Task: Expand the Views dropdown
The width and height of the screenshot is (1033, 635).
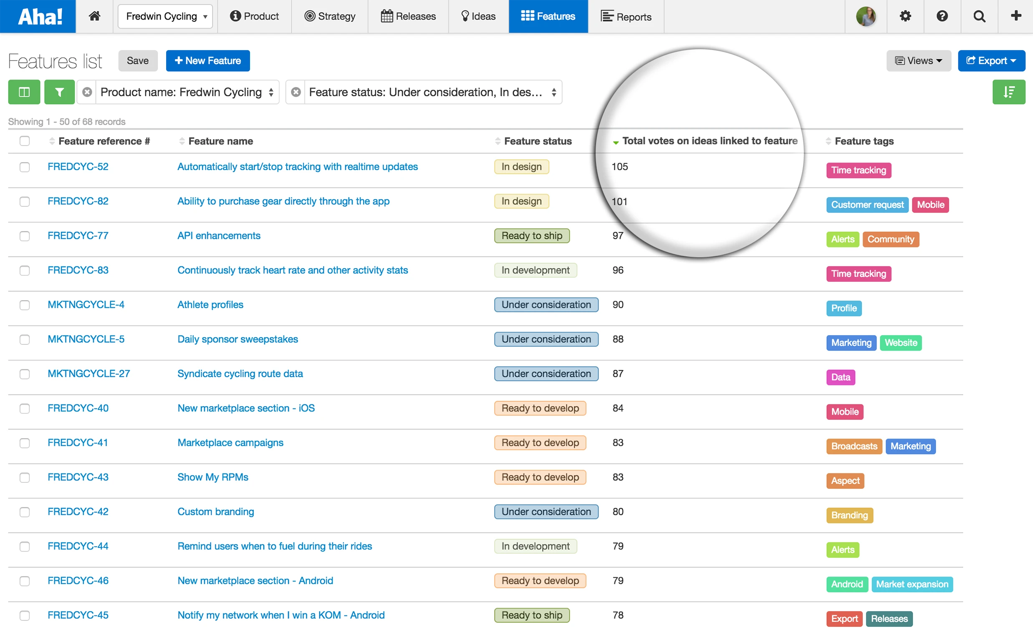Action: tap(918, 61)
